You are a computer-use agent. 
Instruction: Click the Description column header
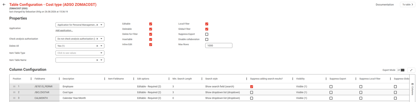tap(68, 79)
